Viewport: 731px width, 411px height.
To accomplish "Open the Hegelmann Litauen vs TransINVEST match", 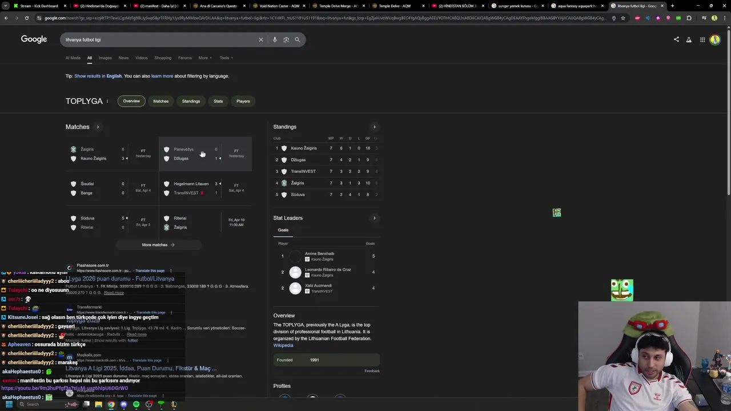I will (205, 188).
